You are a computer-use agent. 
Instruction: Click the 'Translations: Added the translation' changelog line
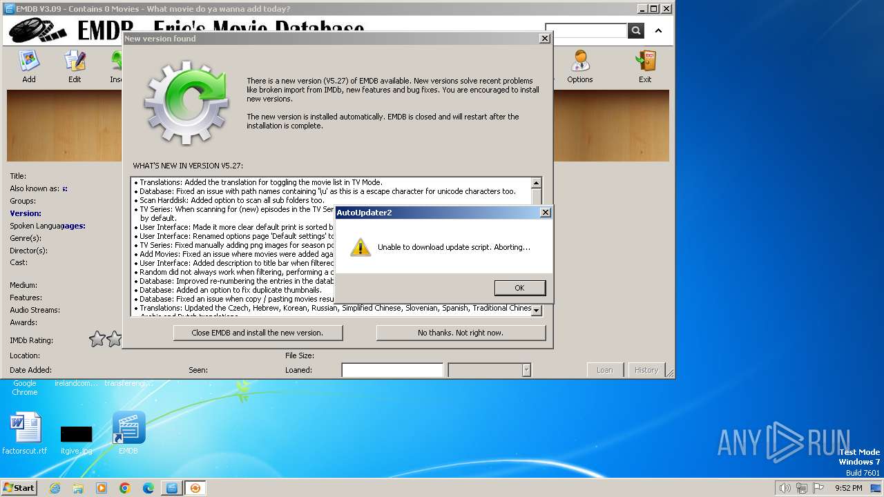click(x=258, y=182)
